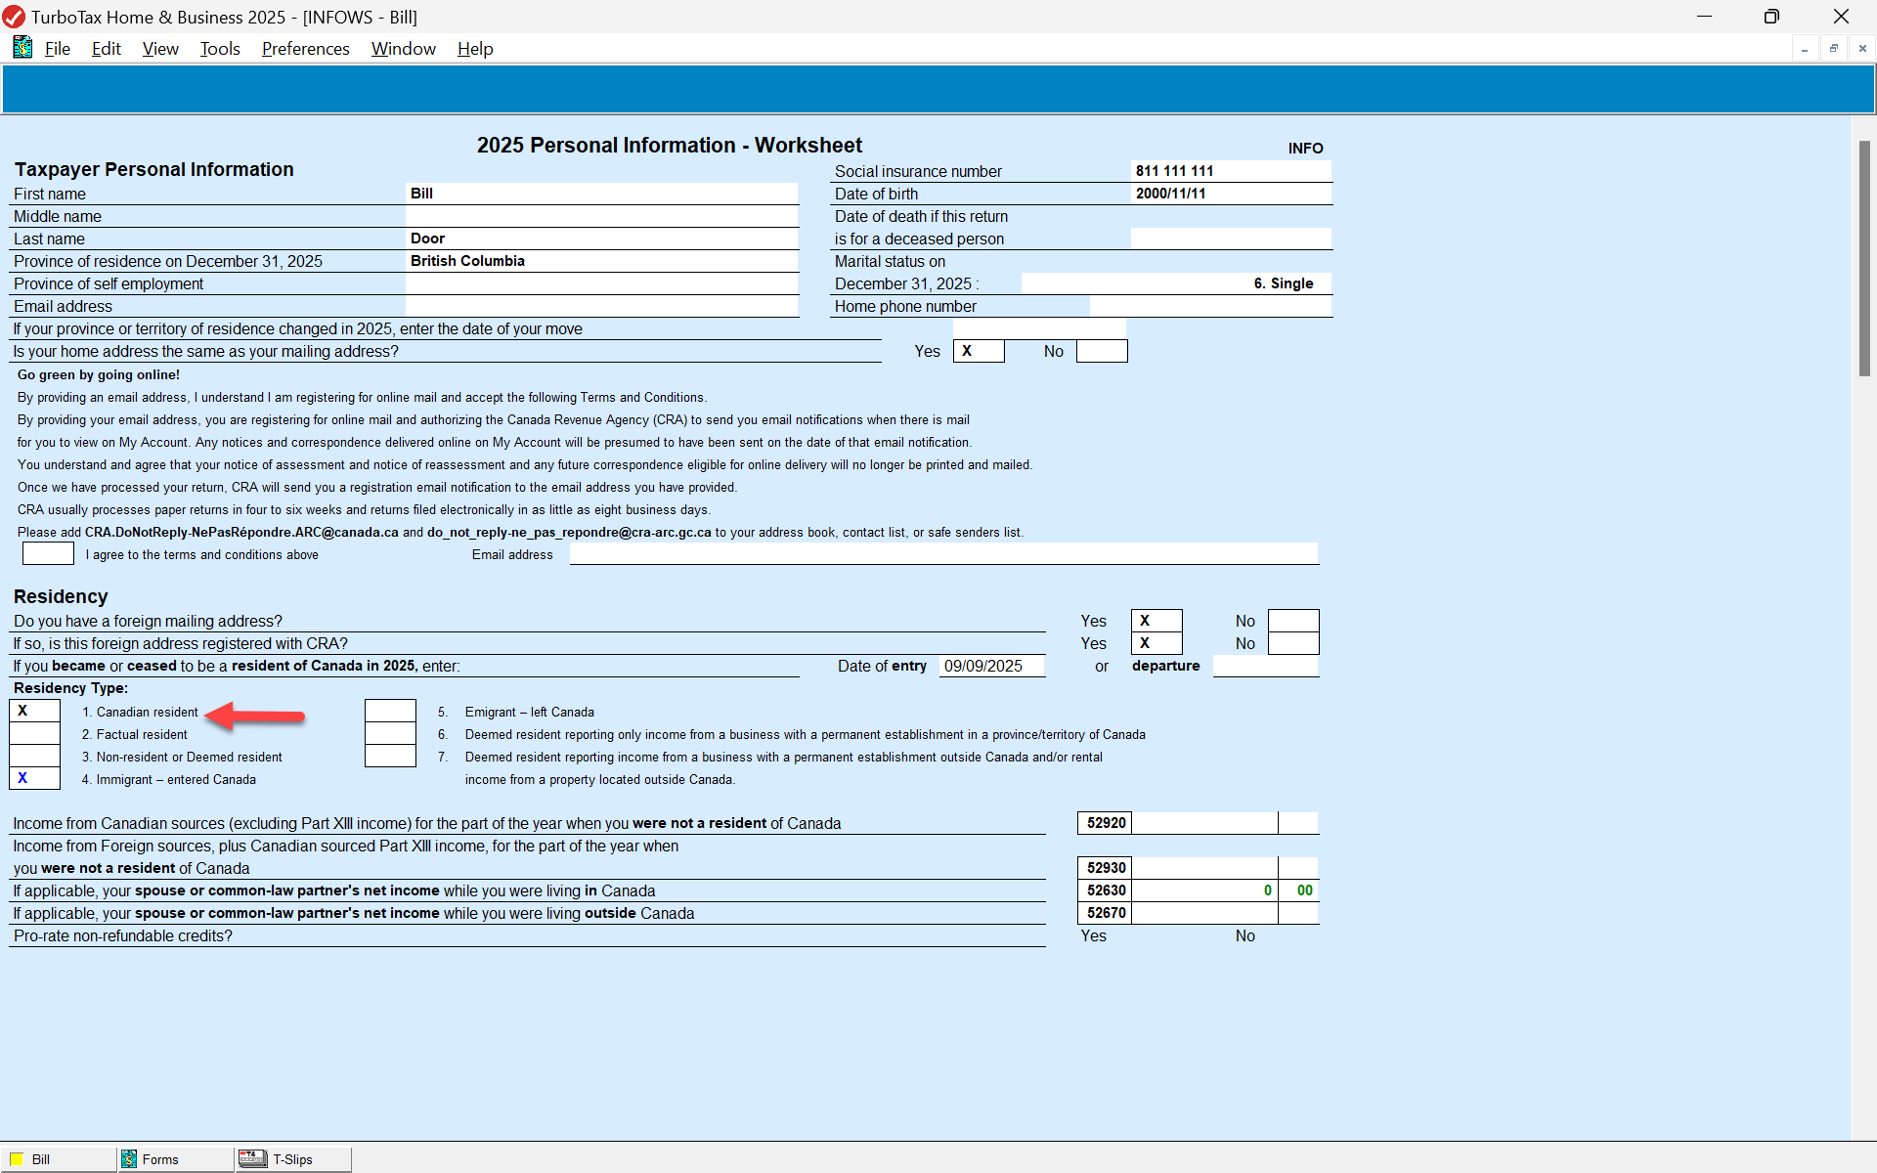Uncheck the Canadian resident checkbox
The width and height of the screenshot is (1877, 1173).
pos(34,712)
